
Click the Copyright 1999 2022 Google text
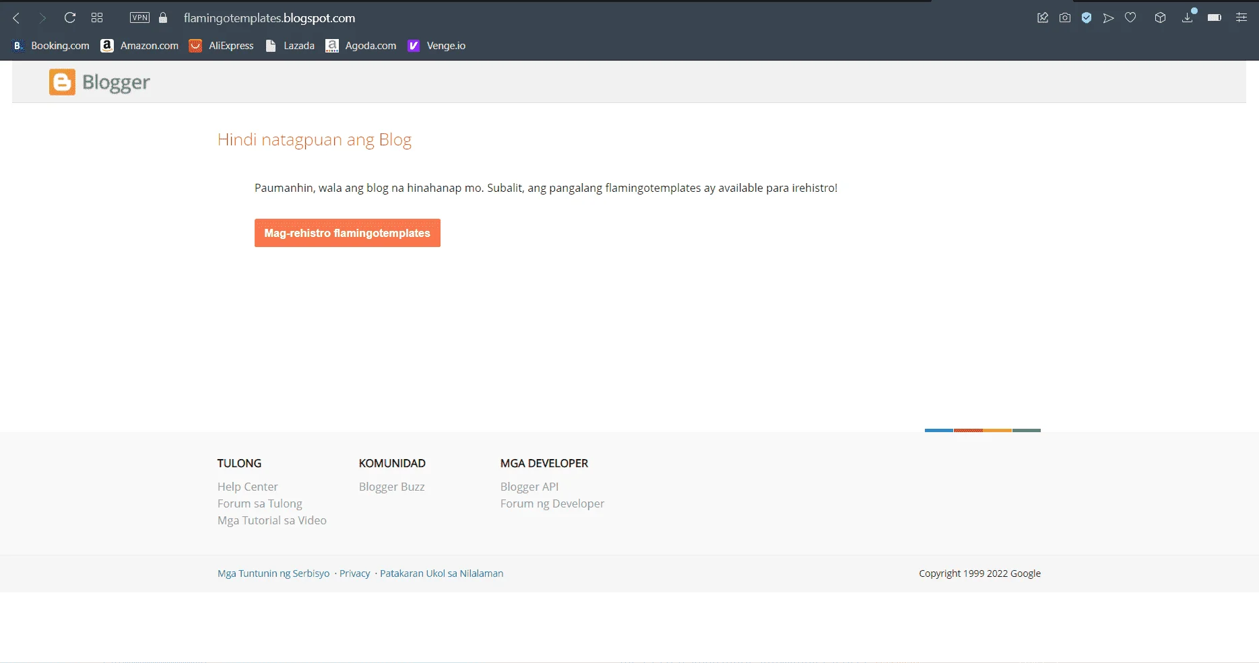979,573
